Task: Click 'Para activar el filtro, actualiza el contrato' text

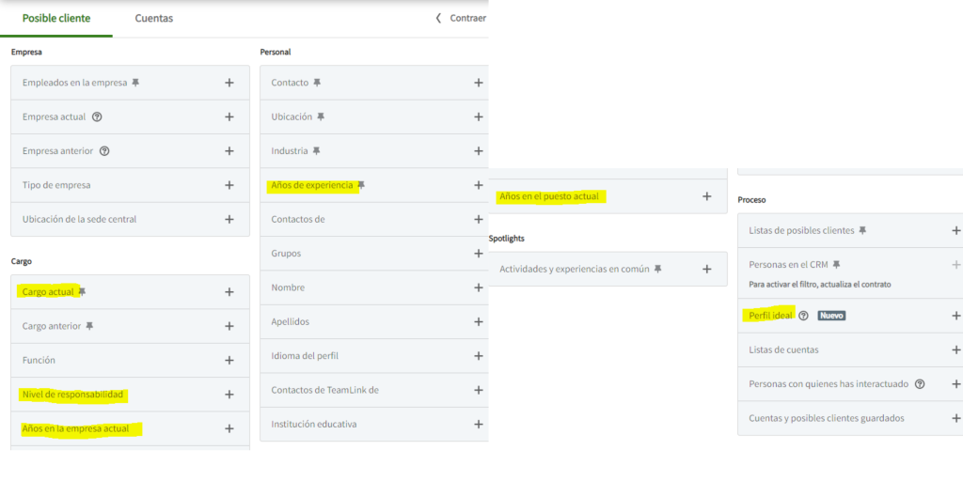Action: (820, 285)
